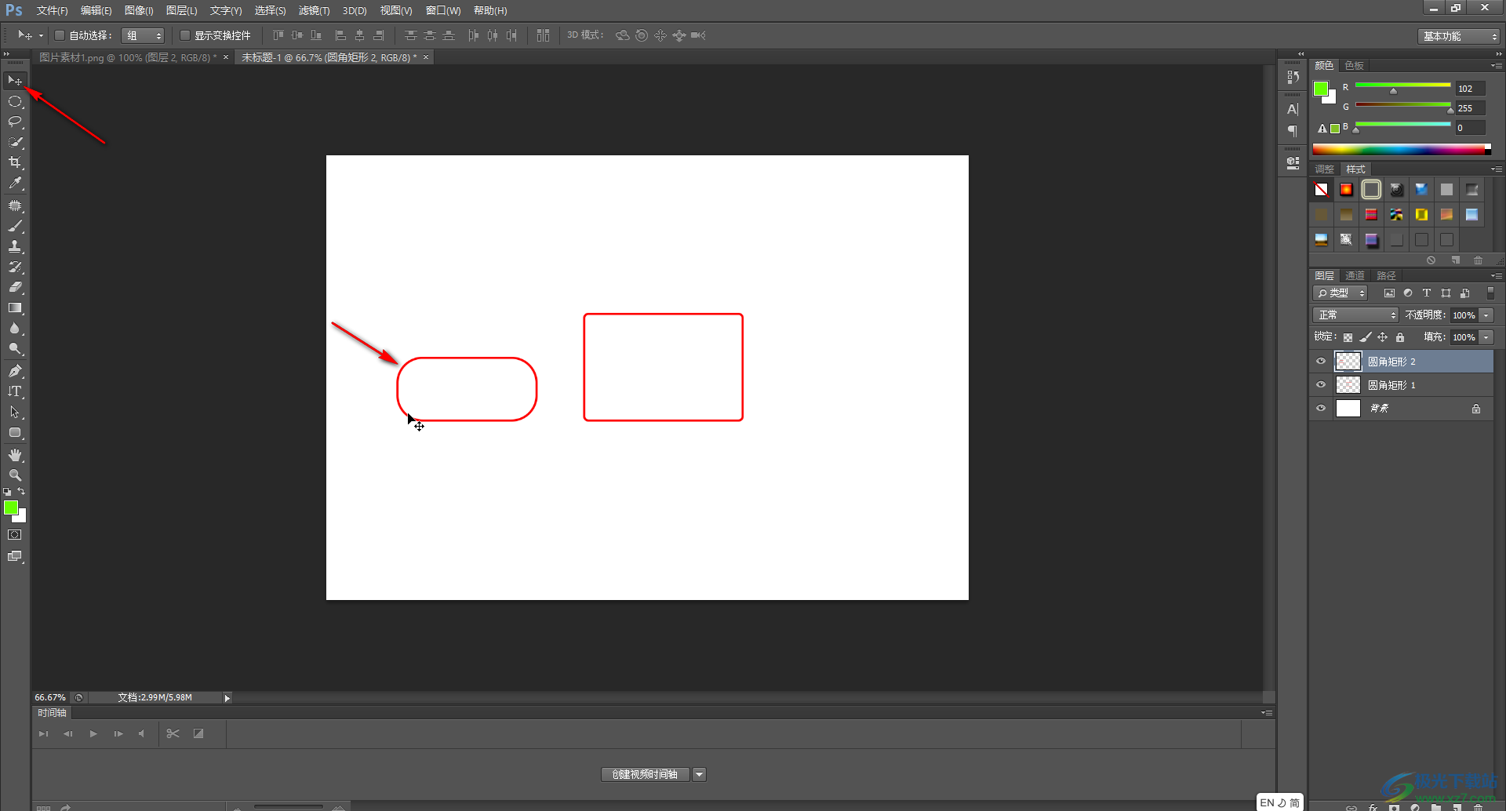Select the Brush tool
Image resolution: width=1506 pixels, height=811 pixels.
(15, 226)
